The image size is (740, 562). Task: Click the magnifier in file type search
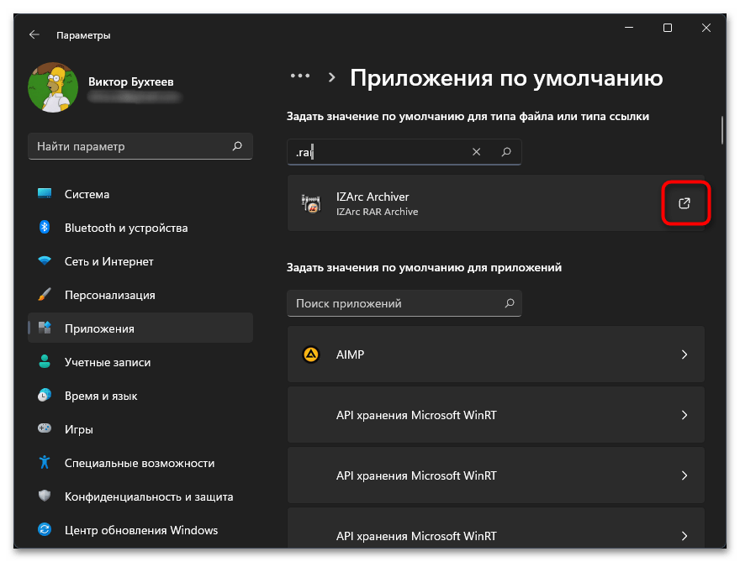506,152
